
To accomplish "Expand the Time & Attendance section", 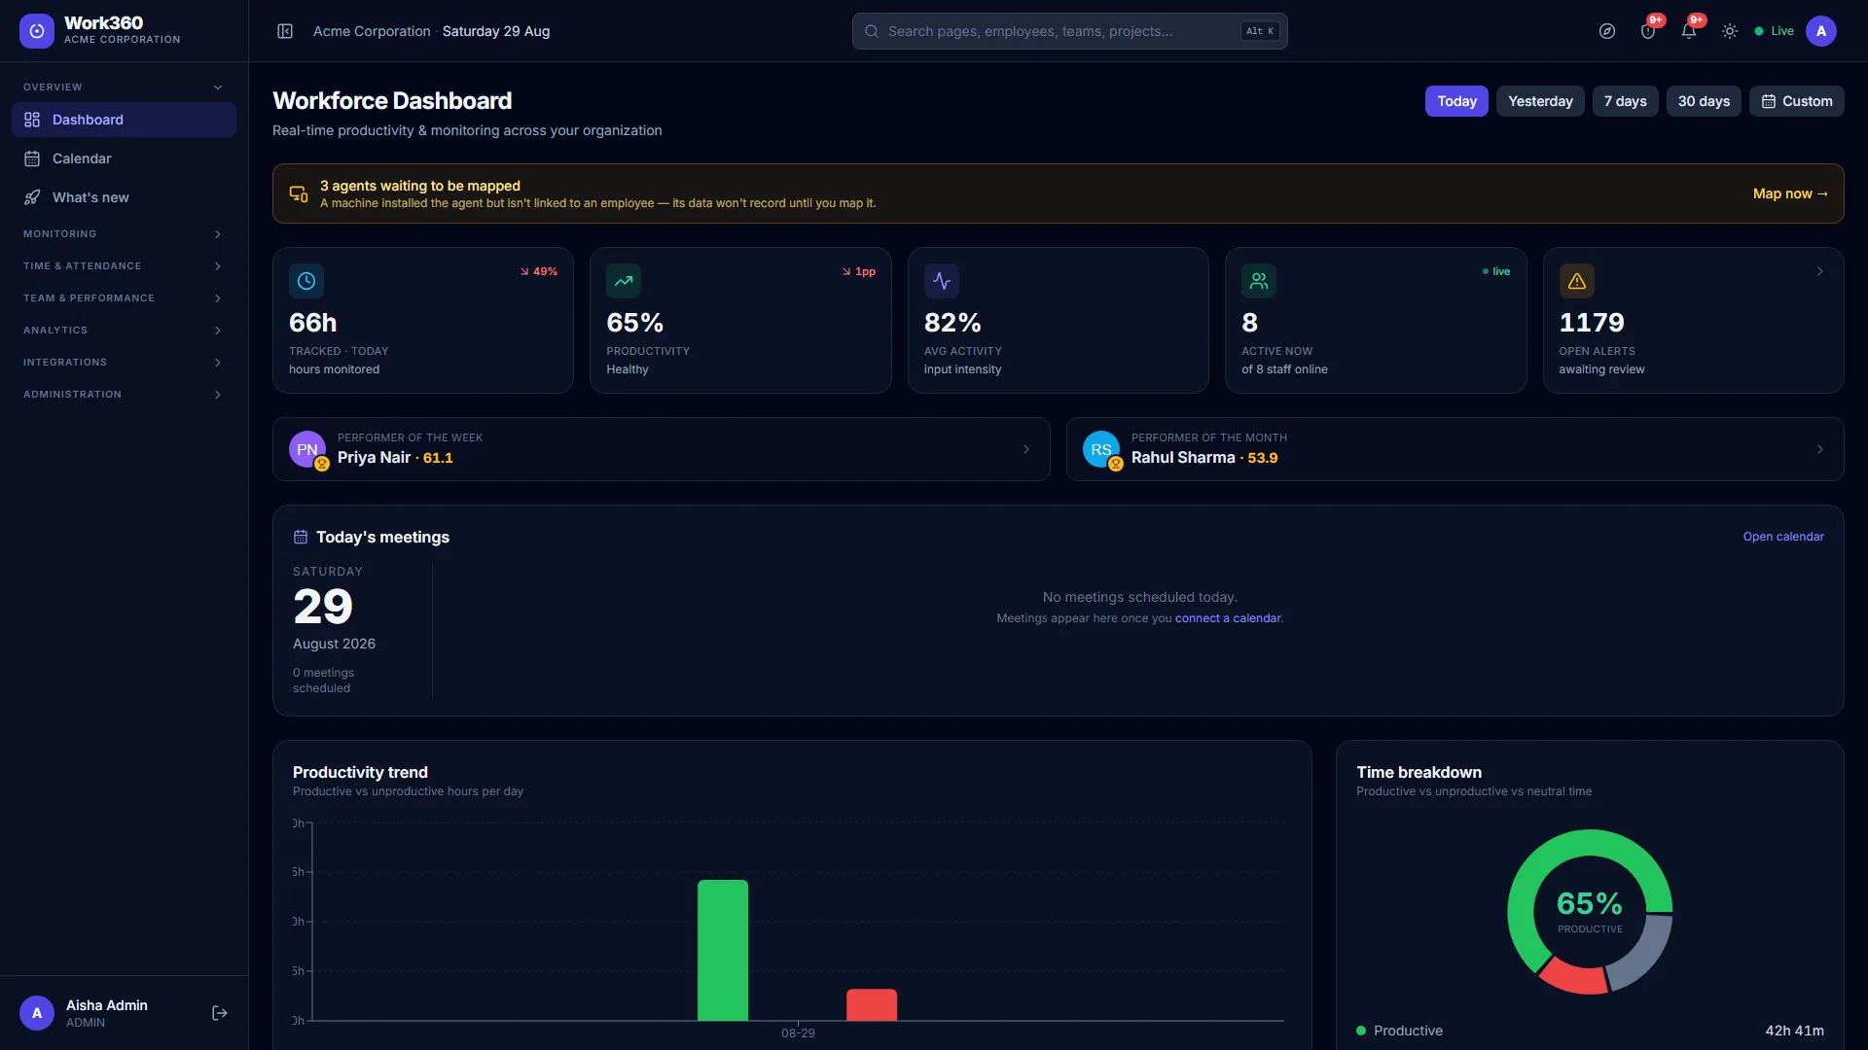I will [x=124, y=266].
